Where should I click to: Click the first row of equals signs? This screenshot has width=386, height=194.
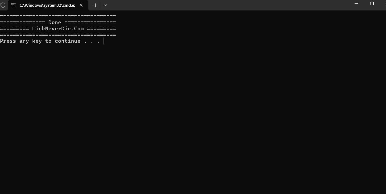[x=58, y=16]
